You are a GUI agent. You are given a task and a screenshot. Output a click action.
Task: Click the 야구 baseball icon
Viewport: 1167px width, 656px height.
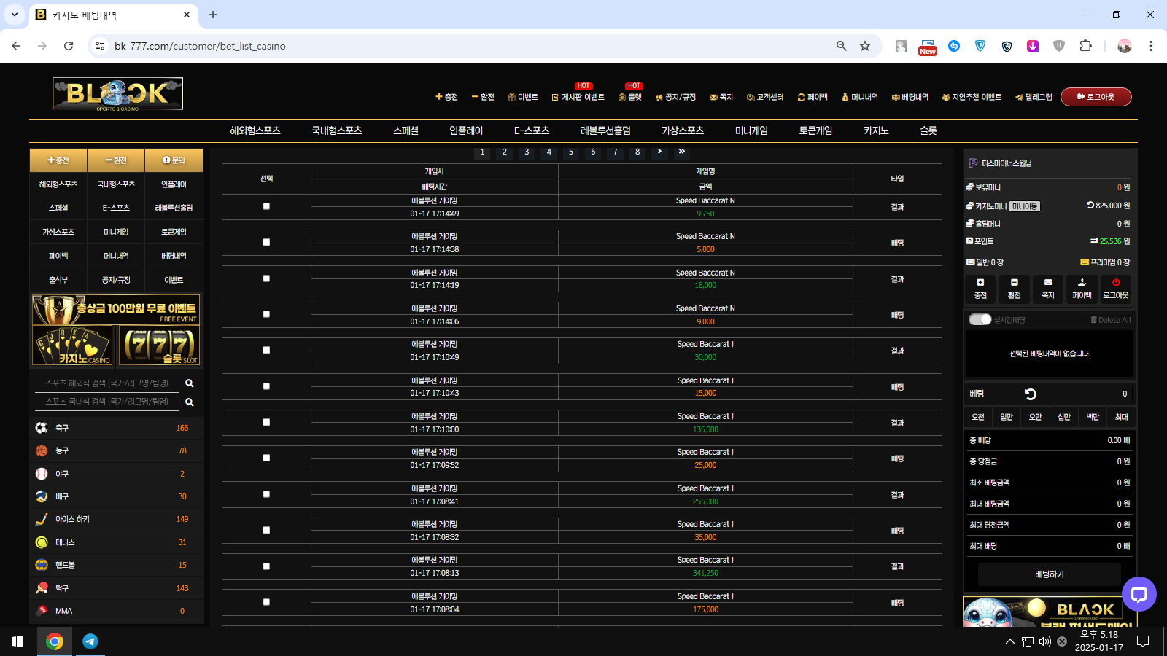point(42,474)
